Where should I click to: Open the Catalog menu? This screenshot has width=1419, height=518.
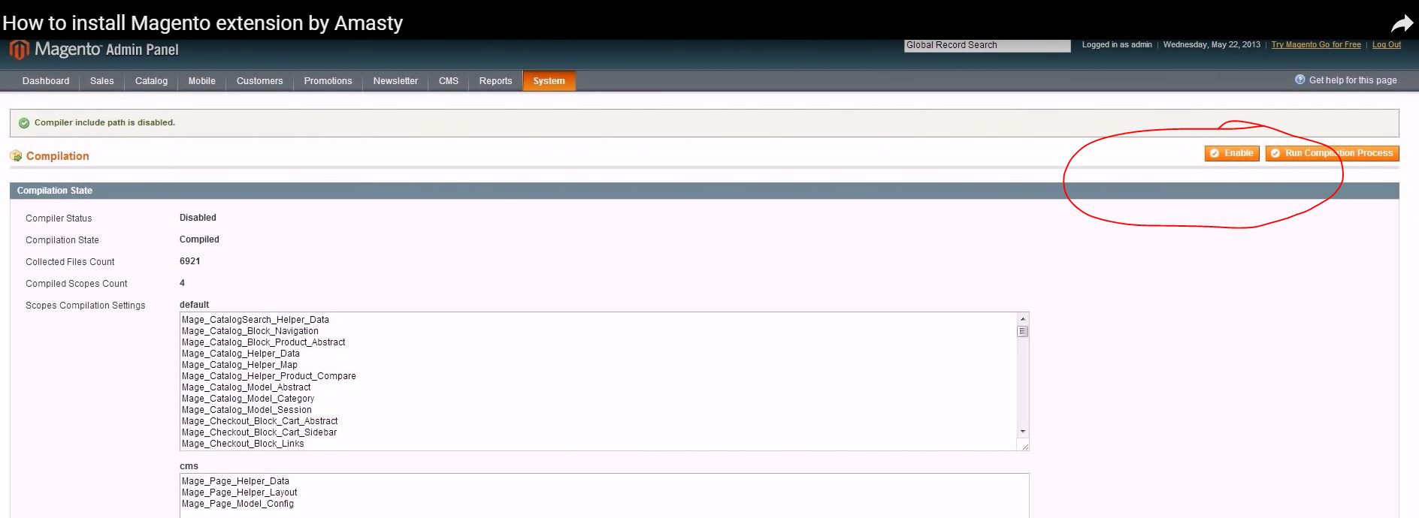coord(151,81)
